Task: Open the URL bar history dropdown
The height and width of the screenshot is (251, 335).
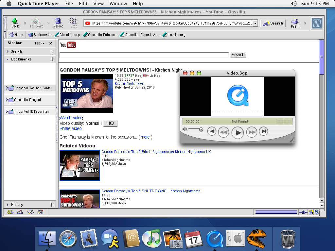Action: (x=255, y=23)
